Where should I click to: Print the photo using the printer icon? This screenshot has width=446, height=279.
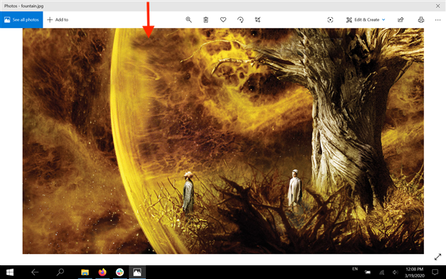coord(421,20)
